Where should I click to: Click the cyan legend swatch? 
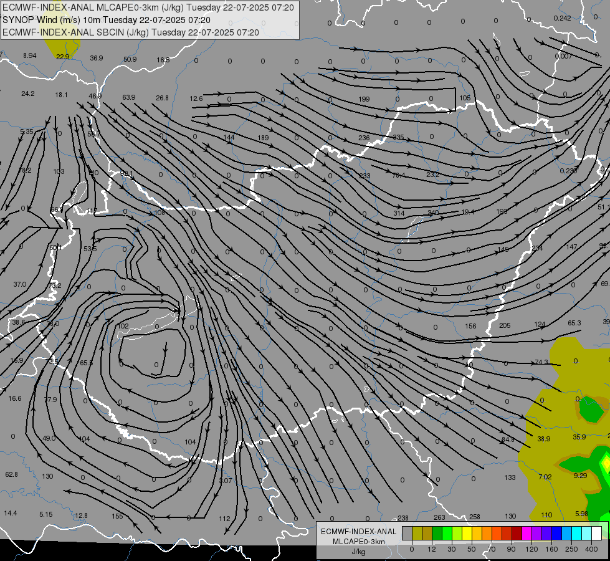577,533
